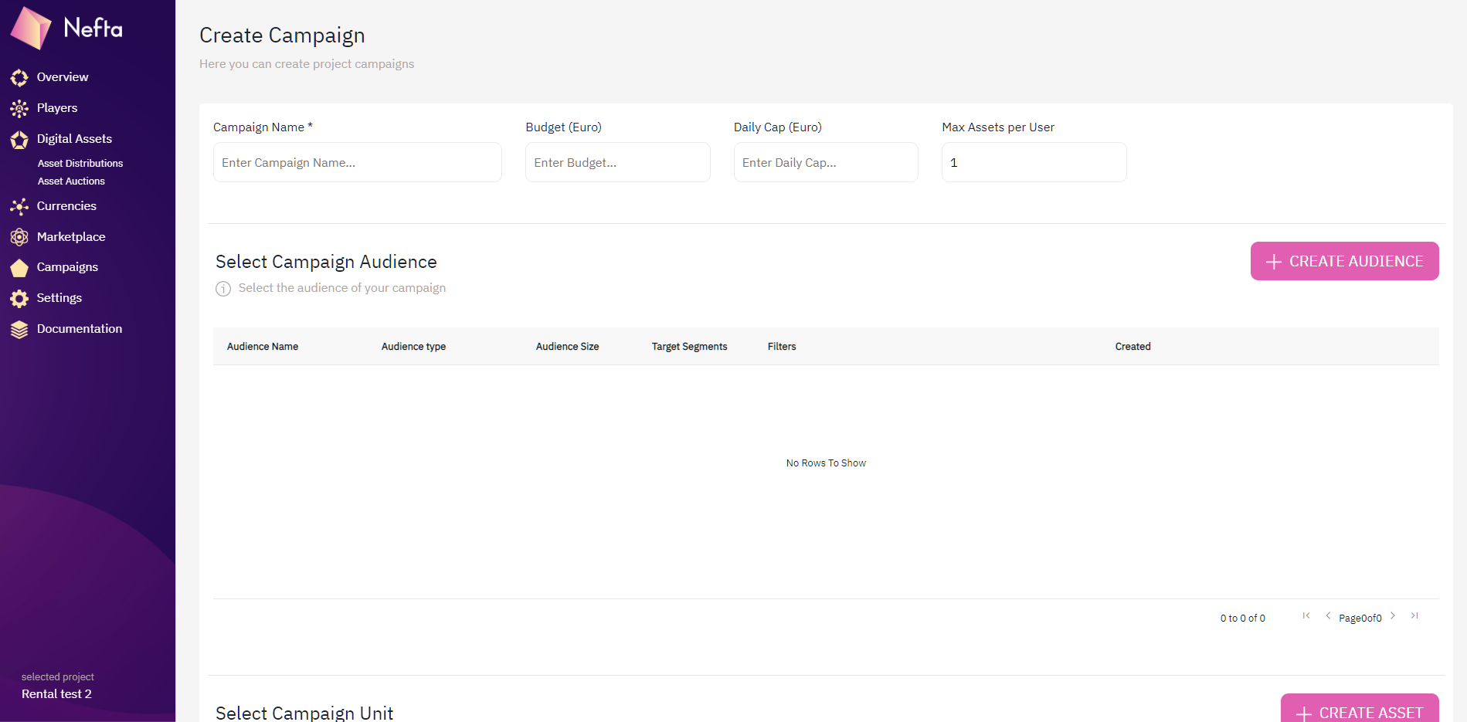Viewport: 1467px width, 722px height.
Task: Click the 'Select Campaign Audience' heading
Action: coord(326,262)
